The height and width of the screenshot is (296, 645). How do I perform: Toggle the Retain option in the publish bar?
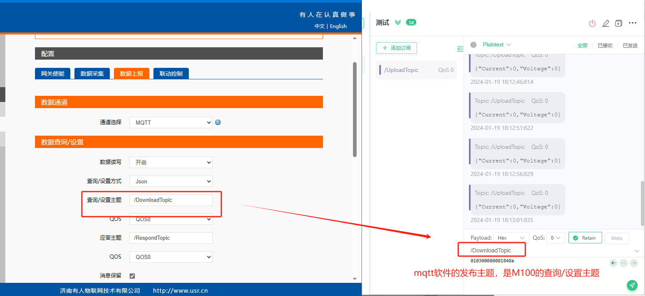tap(585, 238)
